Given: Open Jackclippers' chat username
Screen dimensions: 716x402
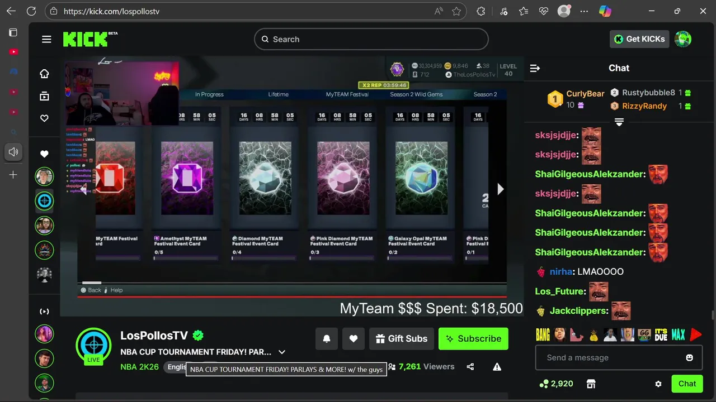Looking at the screenshot, I should tap(578, 310).
